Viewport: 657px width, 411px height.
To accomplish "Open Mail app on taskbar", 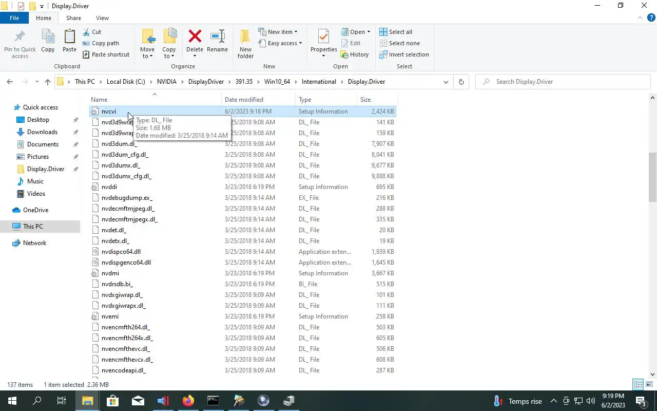I will coord(138,401).
